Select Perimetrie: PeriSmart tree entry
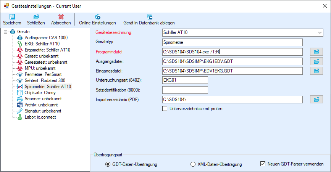The height and width of the screenshot is (172, 331). pos(43,74)
